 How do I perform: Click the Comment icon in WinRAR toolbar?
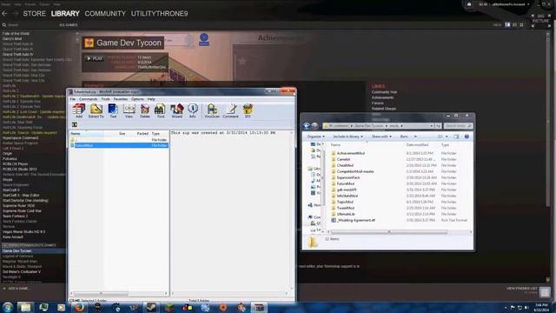pos(230,110)
